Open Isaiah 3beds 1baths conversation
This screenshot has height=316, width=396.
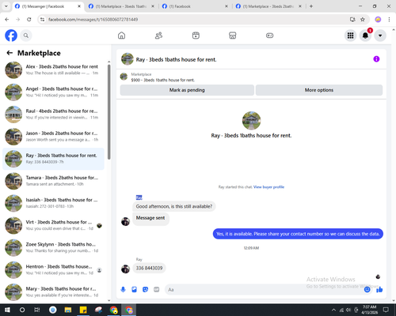(53, 203)
